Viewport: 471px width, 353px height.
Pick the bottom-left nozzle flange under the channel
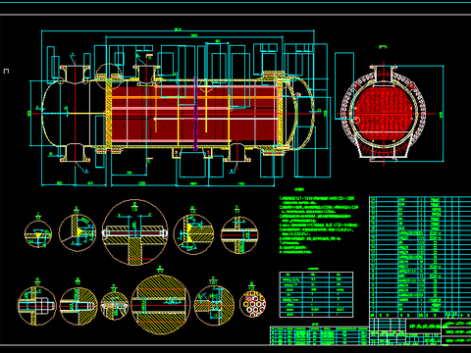[x=75, y=160]
